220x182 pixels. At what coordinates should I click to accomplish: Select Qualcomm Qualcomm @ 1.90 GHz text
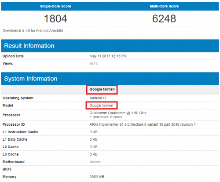(x=118, y=113)
